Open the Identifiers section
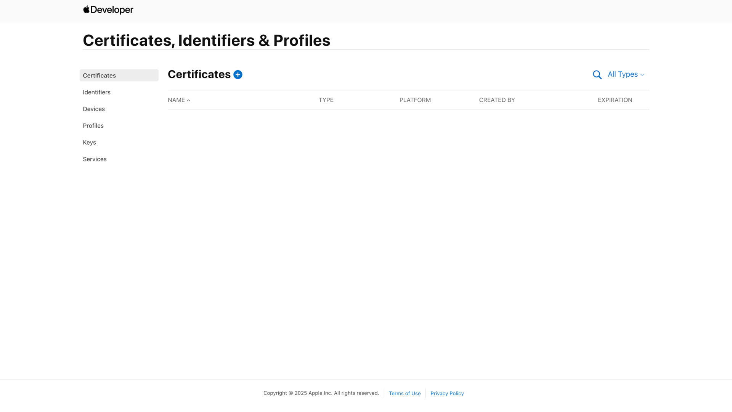Viewport: 732px width, 412px height. click(96, 92)
